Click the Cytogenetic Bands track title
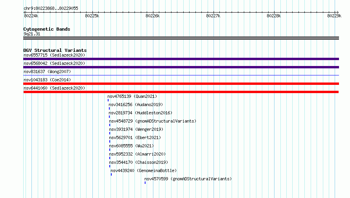 [47, 29]
